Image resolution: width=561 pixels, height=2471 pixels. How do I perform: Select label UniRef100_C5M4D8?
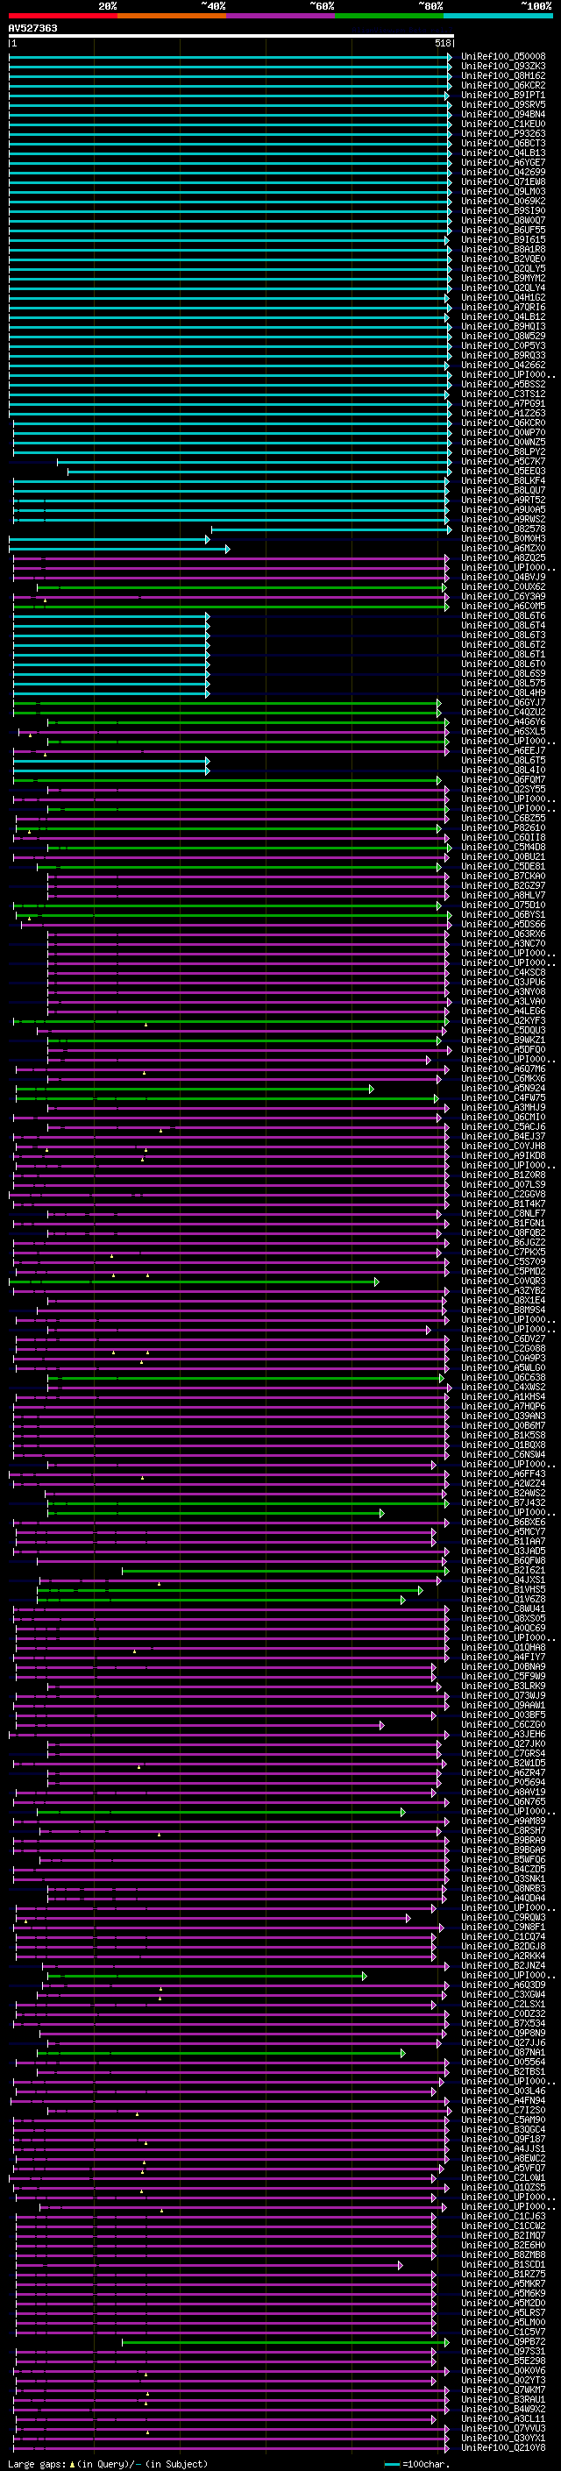[503, 847]
